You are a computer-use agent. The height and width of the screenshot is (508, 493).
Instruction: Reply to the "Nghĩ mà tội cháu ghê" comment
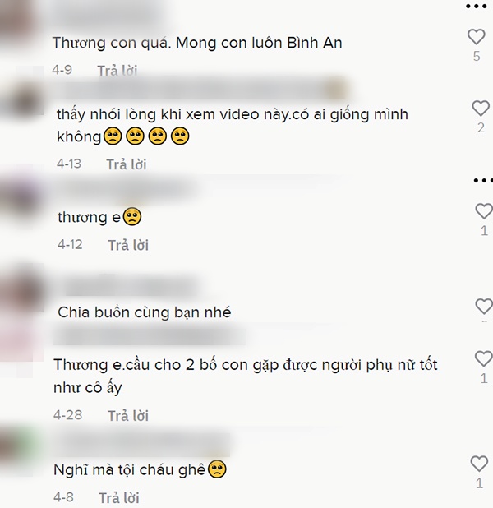click(119, 498)
